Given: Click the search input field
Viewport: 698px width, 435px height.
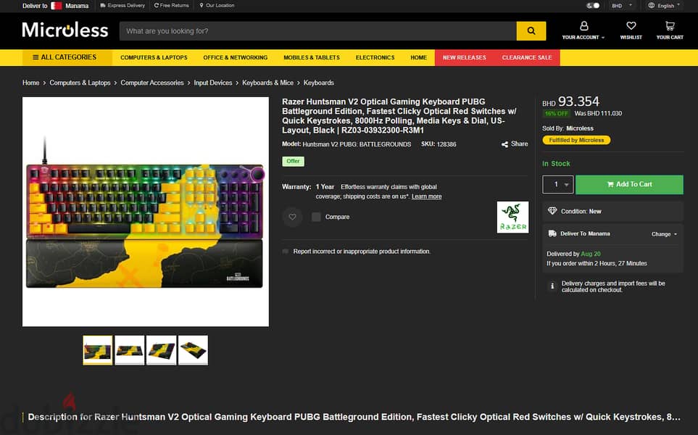Looking at the screenshot, I should pos(318,31).
